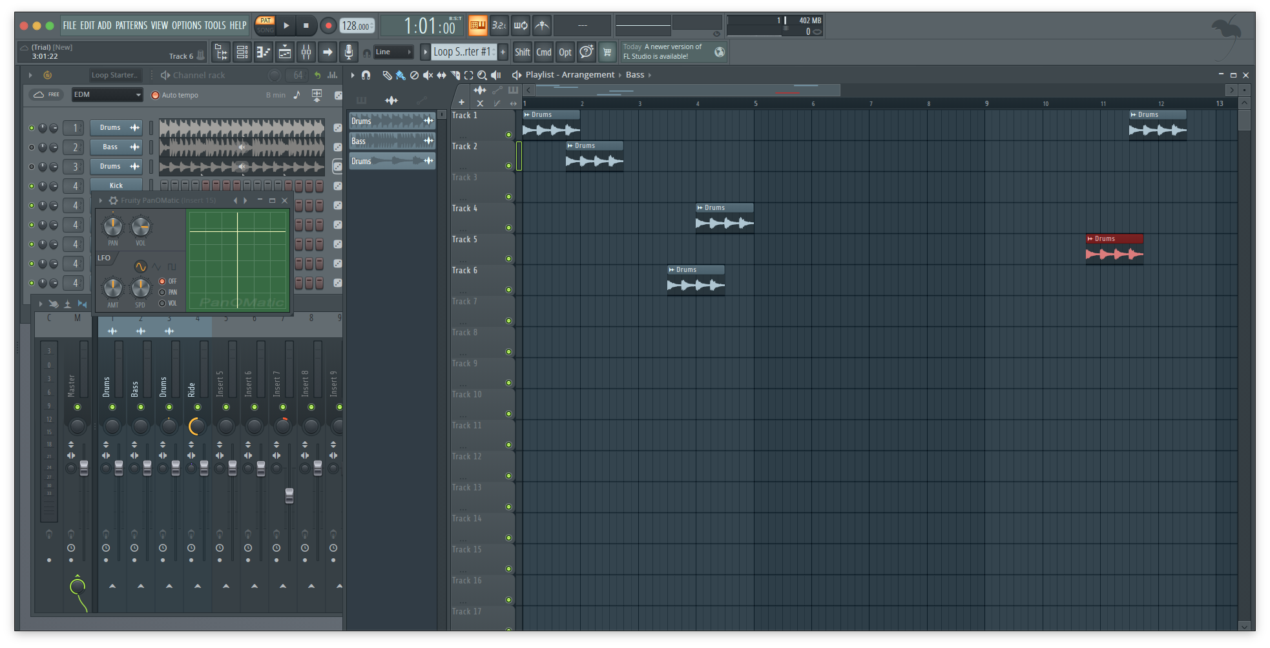The height and width of the screenshot is (648, 1270).
Task: Open the OPTIONS menu
Action: [x=187, y=26]
